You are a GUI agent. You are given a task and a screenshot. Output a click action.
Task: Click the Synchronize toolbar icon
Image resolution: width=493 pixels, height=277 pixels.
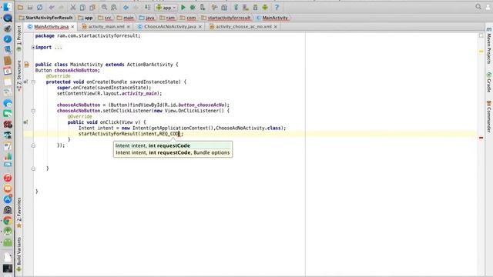[39, 7]
